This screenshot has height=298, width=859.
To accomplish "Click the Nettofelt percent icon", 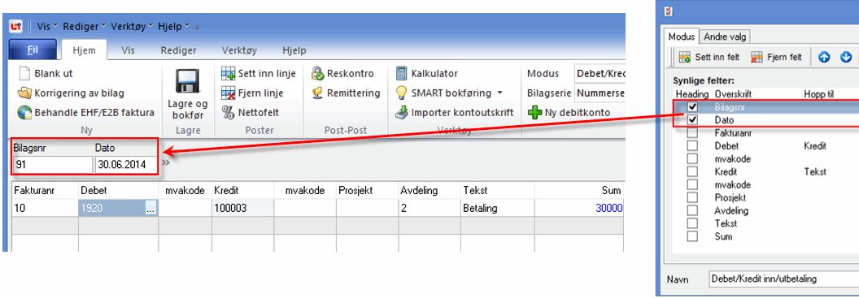I will (228, 113).
